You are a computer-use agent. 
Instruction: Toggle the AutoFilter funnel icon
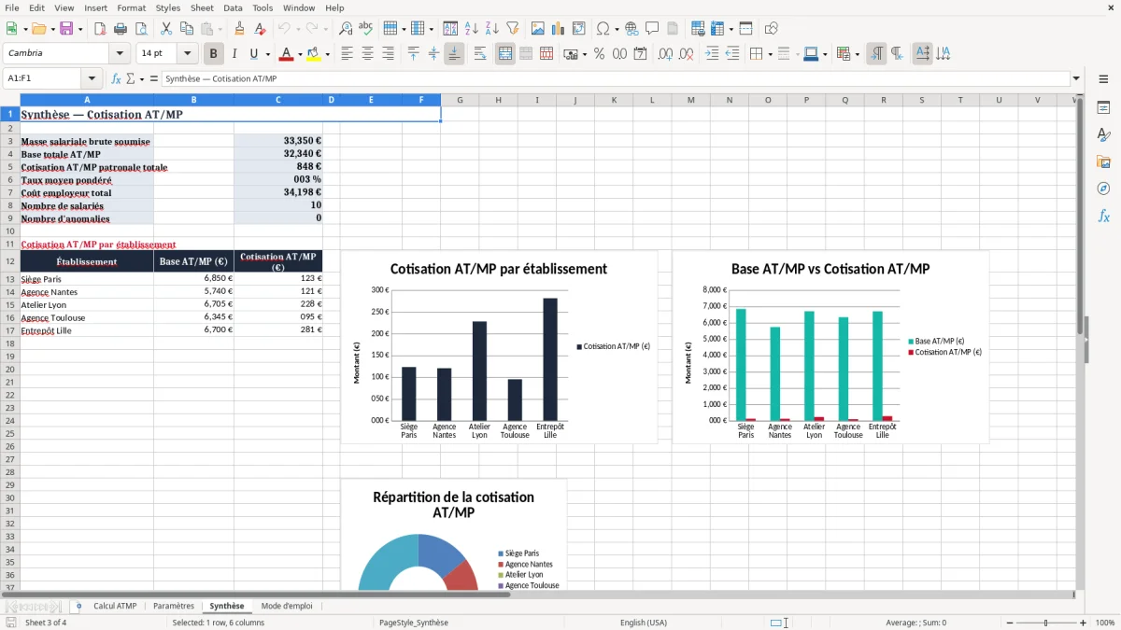click(x=512, y=29)
